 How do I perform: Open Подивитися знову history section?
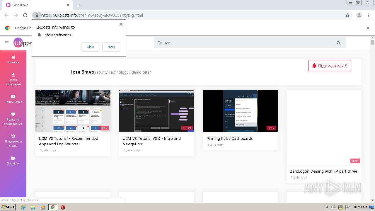click(x=13, y=141)
